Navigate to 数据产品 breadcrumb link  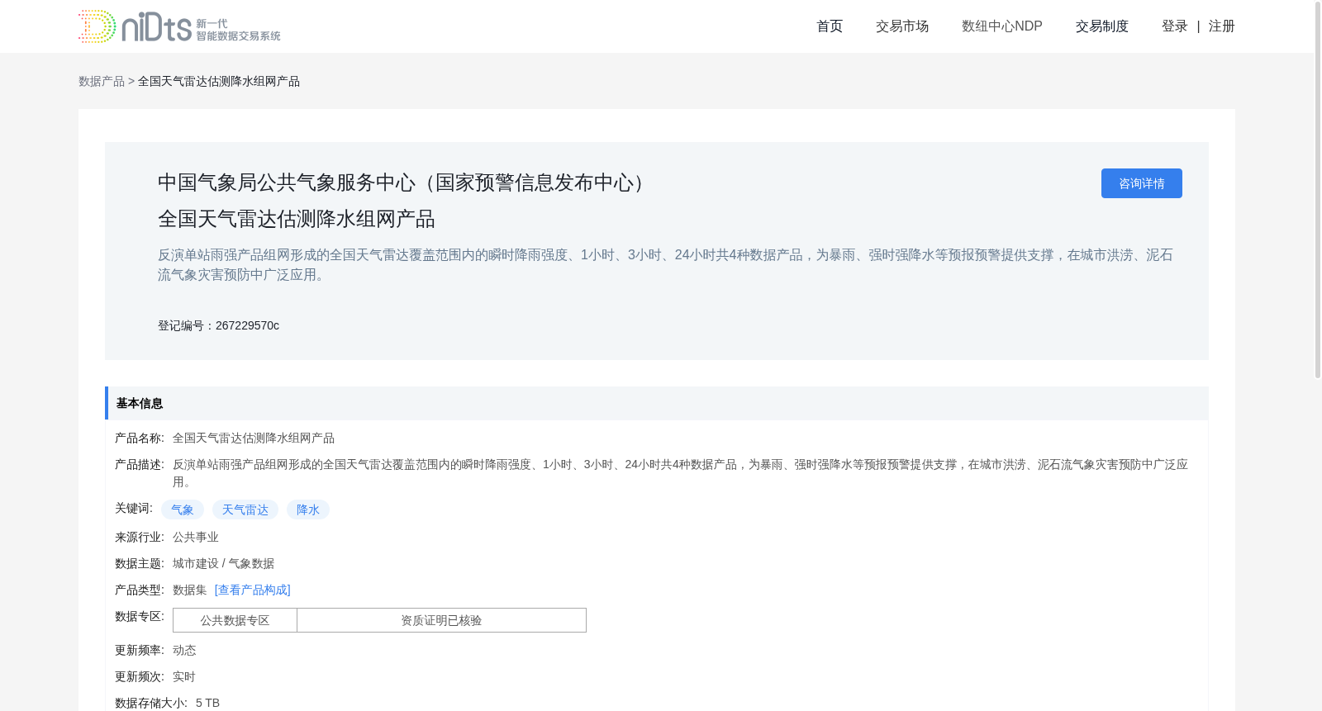click(102, 81)
